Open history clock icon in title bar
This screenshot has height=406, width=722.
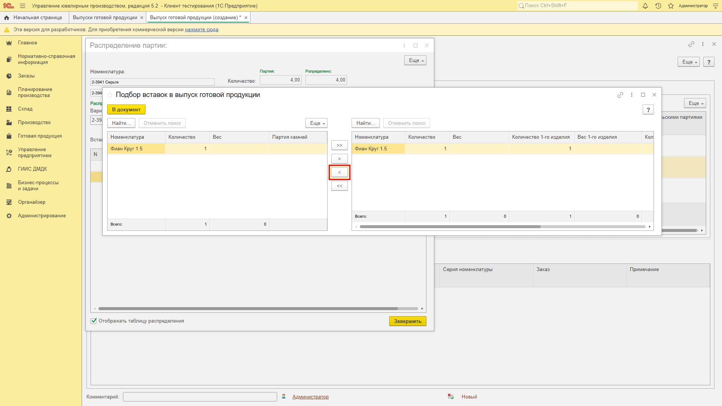(x=658, y=6)
